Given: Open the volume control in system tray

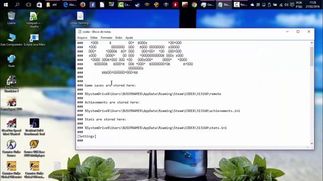Looking at the screenshot, I should point(286,5).
